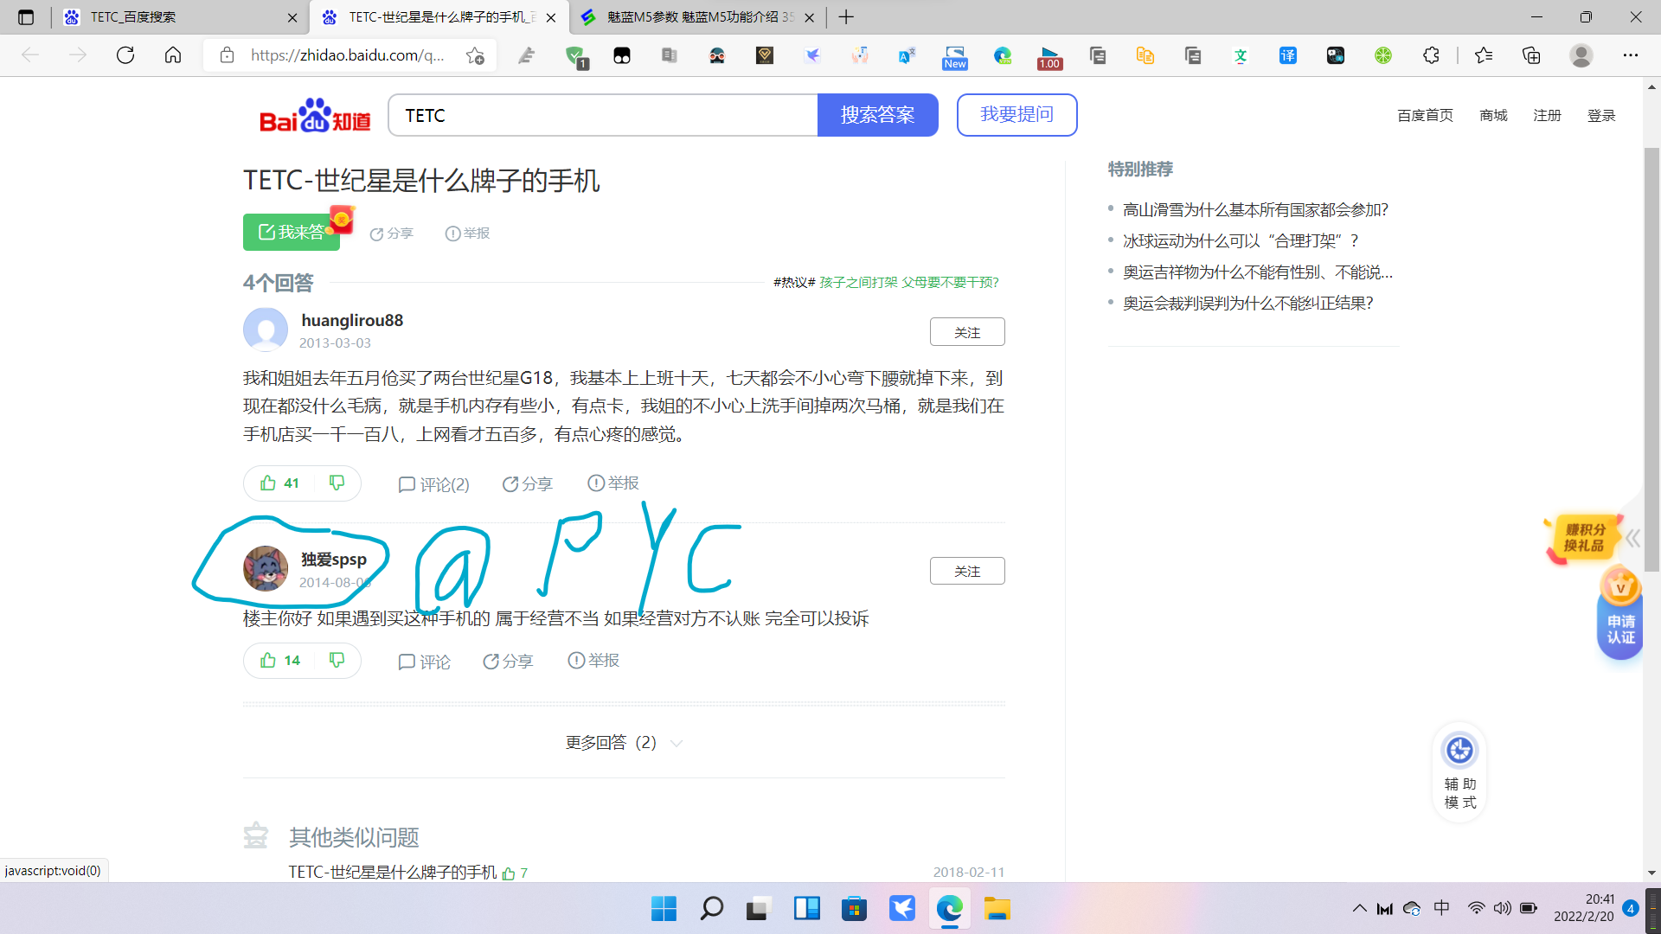The image size is (1661, 934).
Task: Click the 我要提问 button
Action: [x=1016, y=115]
